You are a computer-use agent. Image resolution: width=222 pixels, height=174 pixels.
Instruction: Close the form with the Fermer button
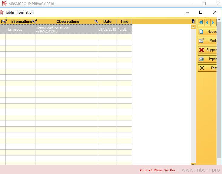point(208,68)
